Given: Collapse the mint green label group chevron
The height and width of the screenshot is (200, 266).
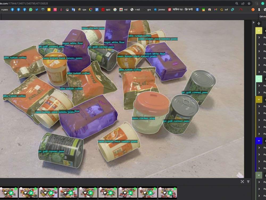Looking at the screenshot, I should point(259,79).
